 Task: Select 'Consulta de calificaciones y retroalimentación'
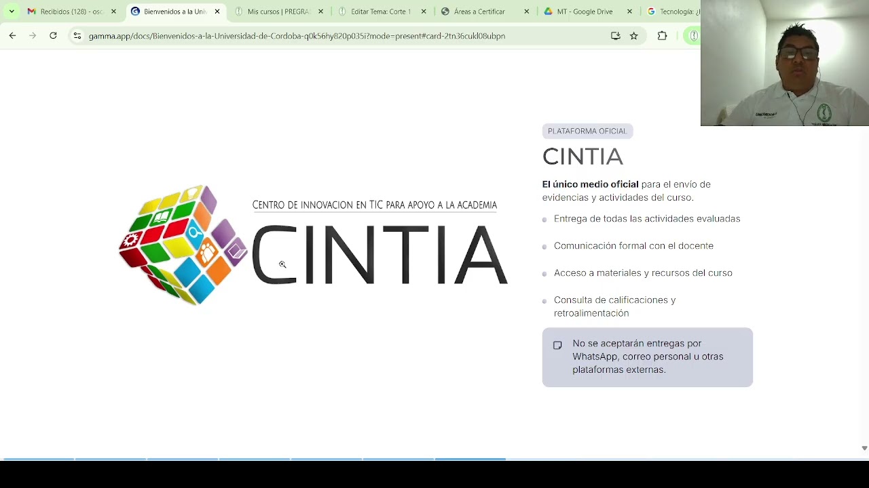[615, 306]
